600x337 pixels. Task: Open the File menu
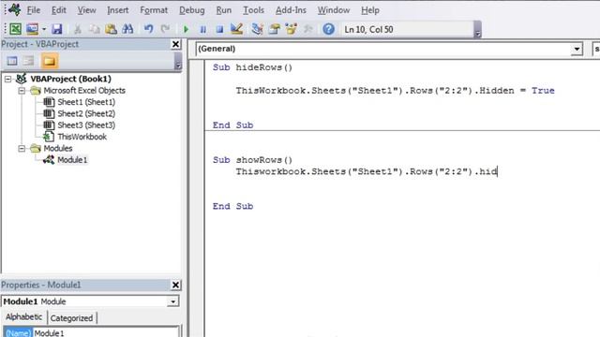coord(34,10)
